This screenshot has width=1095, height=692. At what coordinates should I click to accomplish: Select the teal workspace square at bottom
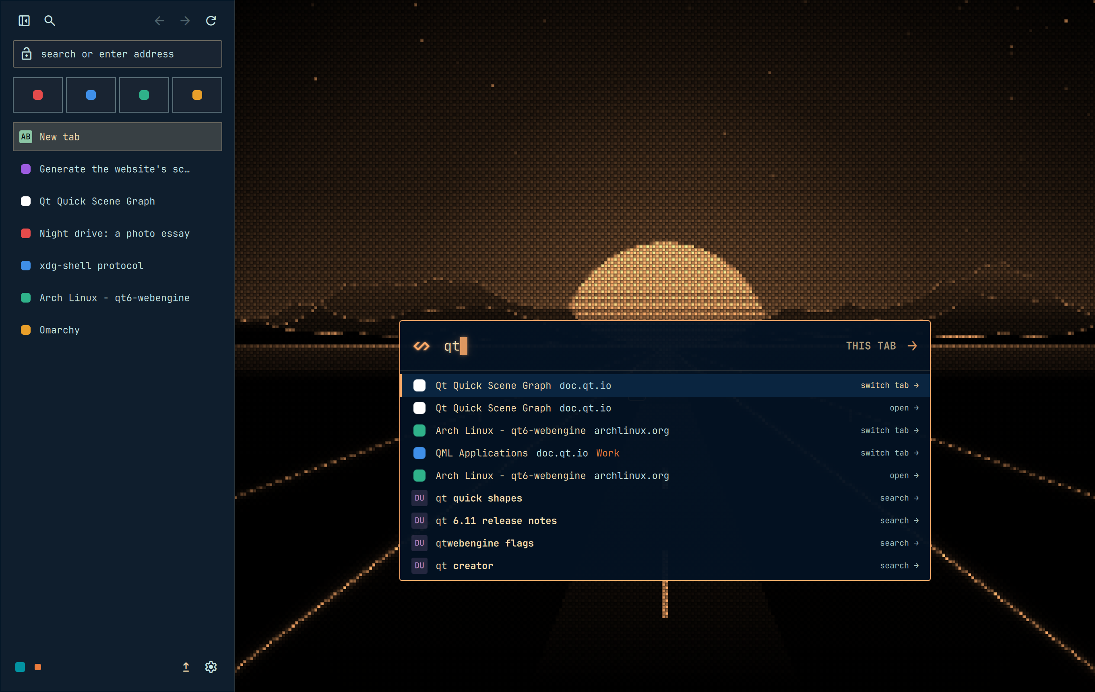[x=20, y=667]
